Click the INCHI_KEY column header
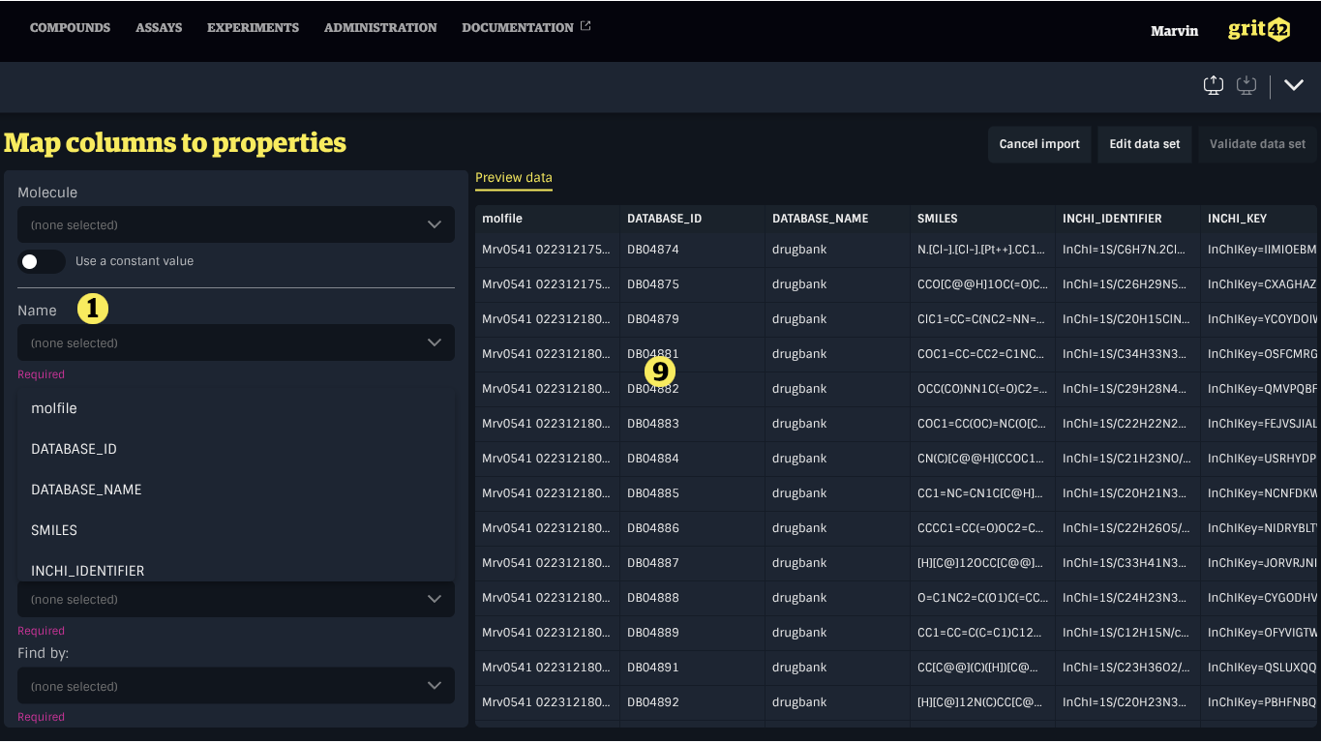 coord(1260,219)
